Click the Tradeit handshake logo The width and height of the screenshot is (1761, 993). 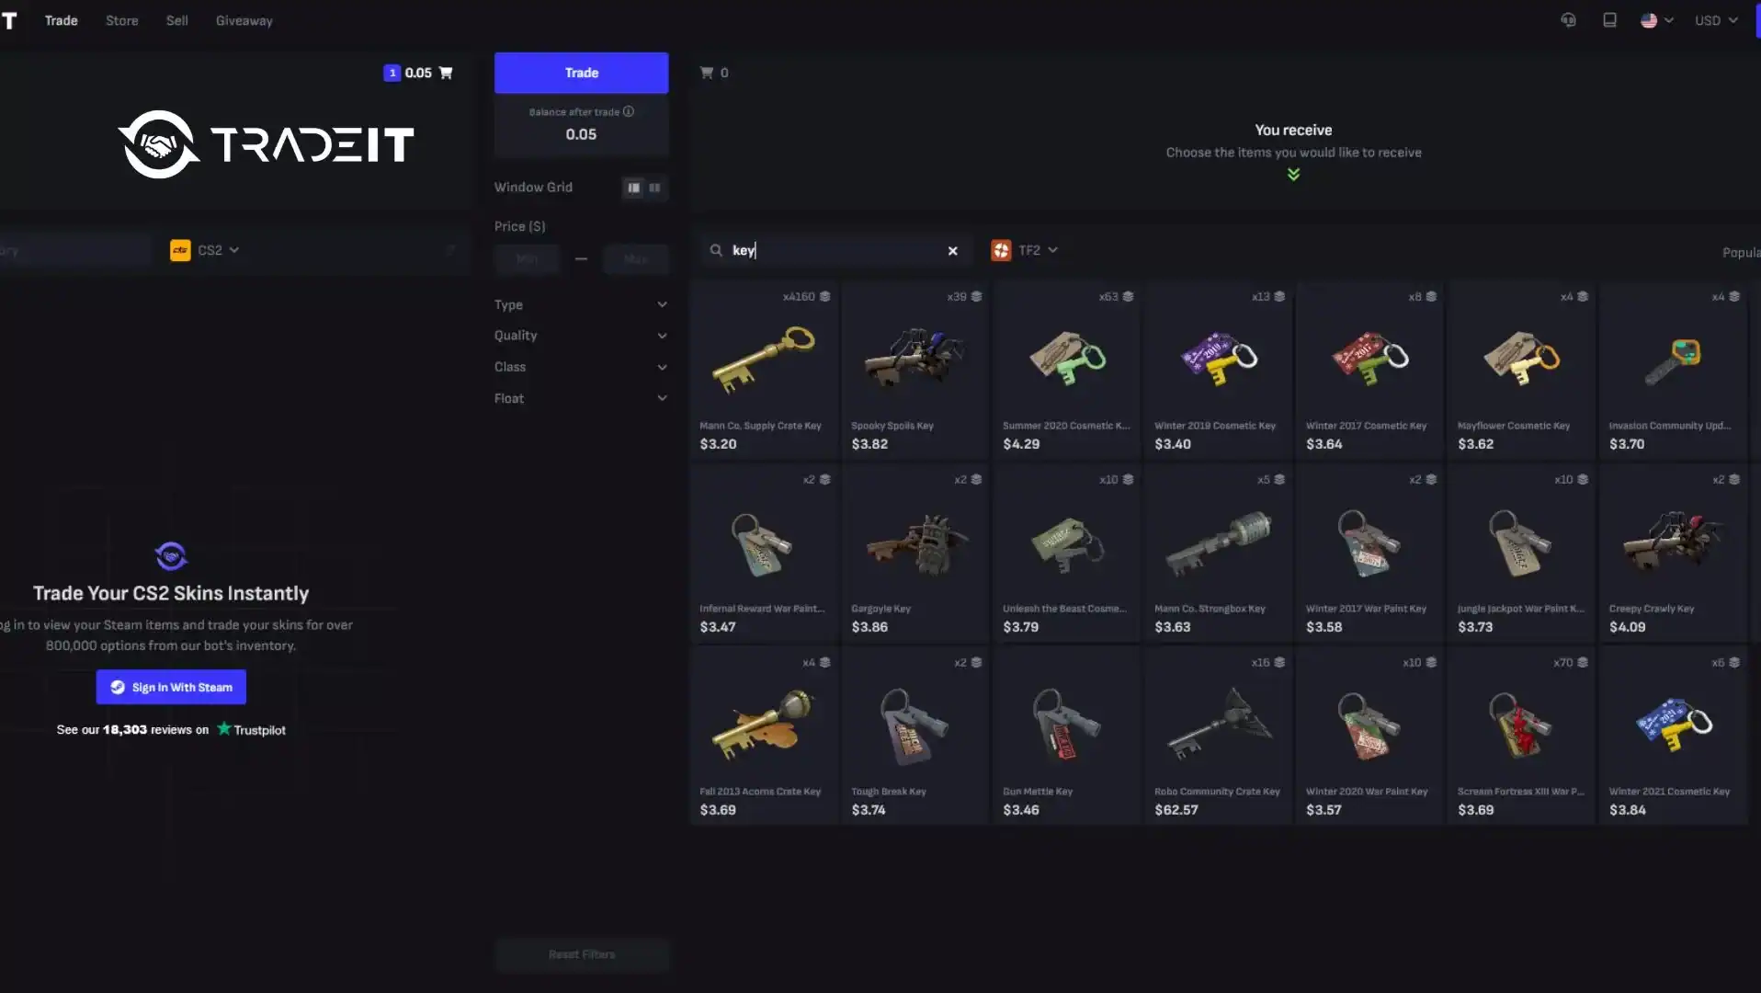[159, 144]
